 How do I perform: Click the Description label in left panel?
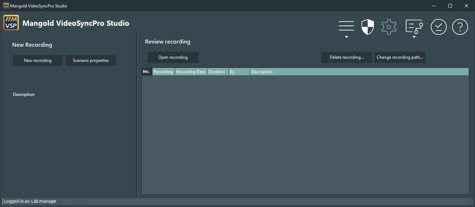click(x=24, y=94)
